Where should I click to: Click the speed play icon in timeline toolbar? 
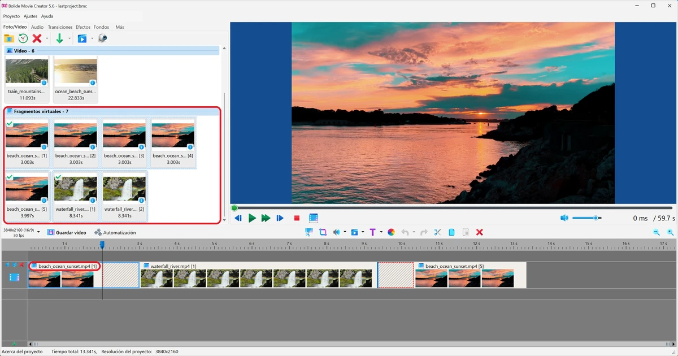(355, 232)
